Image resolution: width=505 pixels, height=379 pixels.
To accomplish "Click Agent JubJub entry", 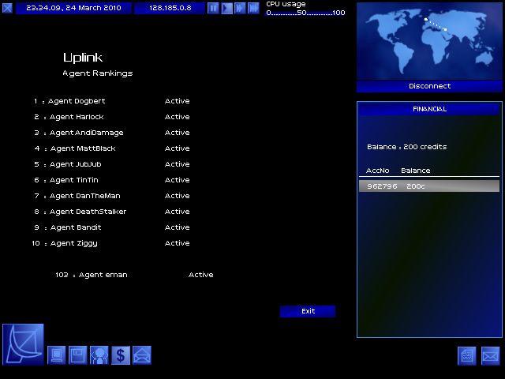I will click(76, 164).
